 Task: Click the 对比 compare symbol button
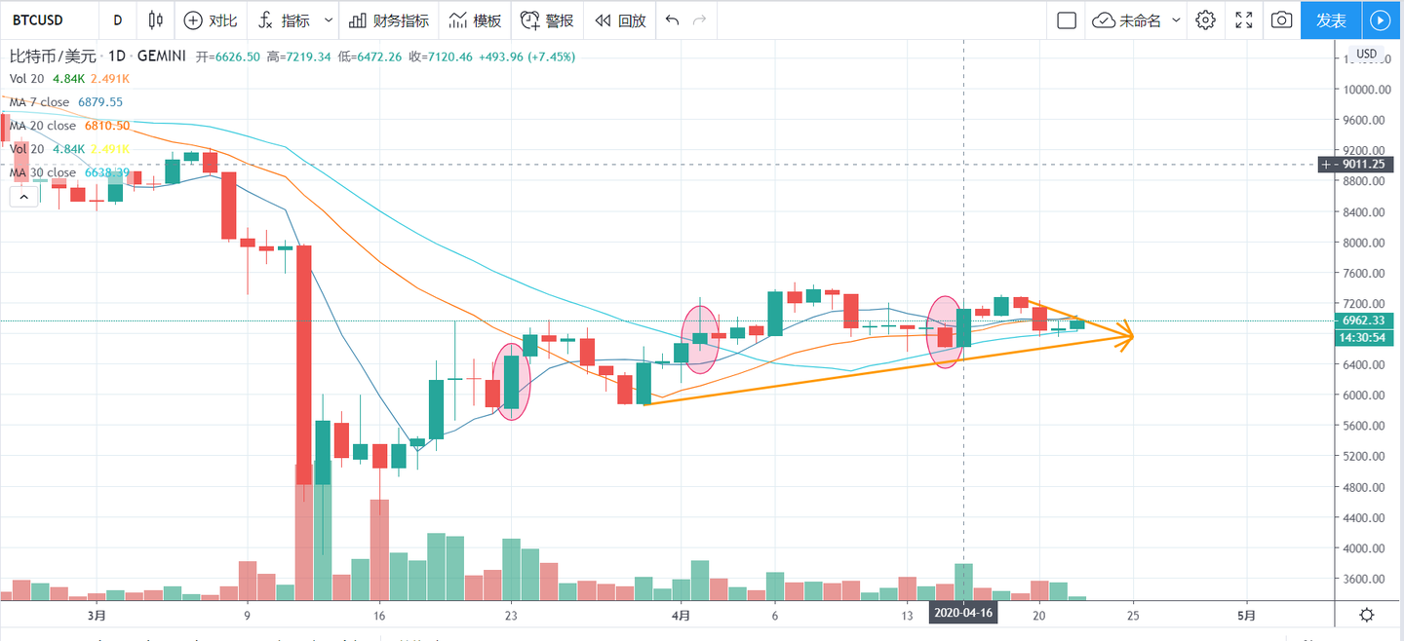point(211,20)
